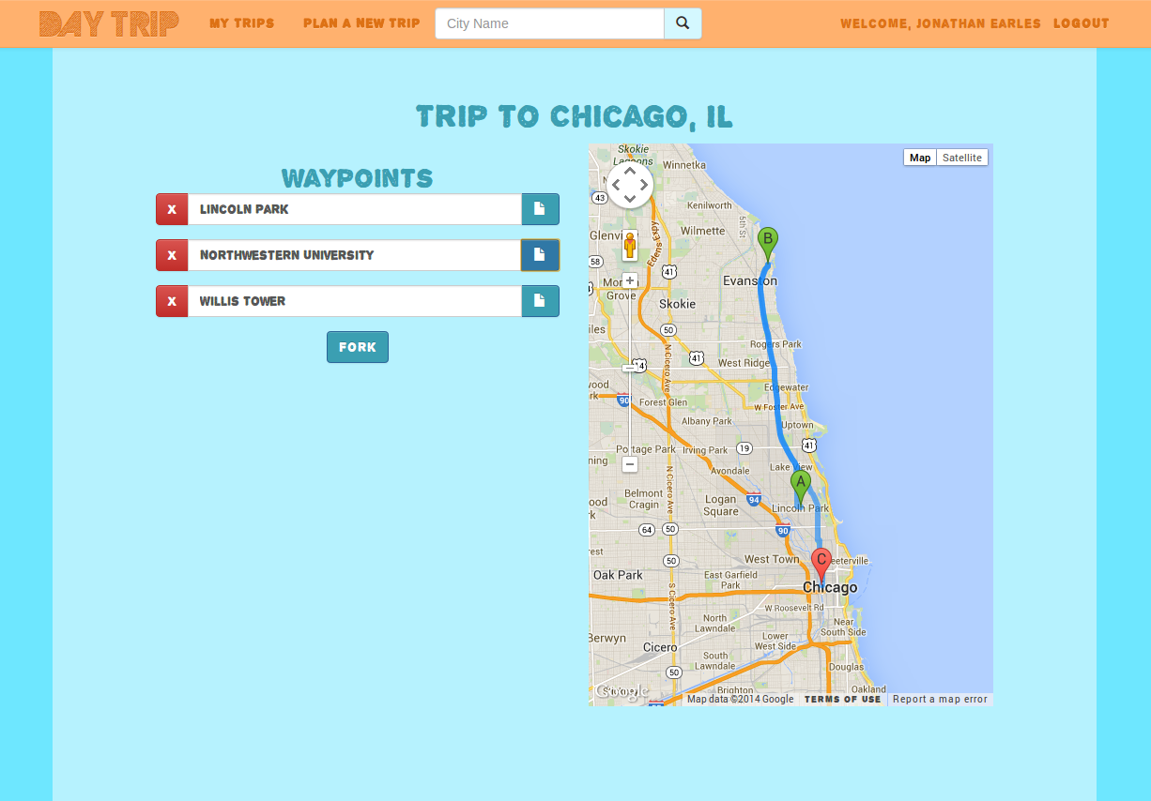The height and width of the screenshot is (801, 1151).
Task: Click the Lincoln Park waypoint text
Action: (x=244, y=209)
